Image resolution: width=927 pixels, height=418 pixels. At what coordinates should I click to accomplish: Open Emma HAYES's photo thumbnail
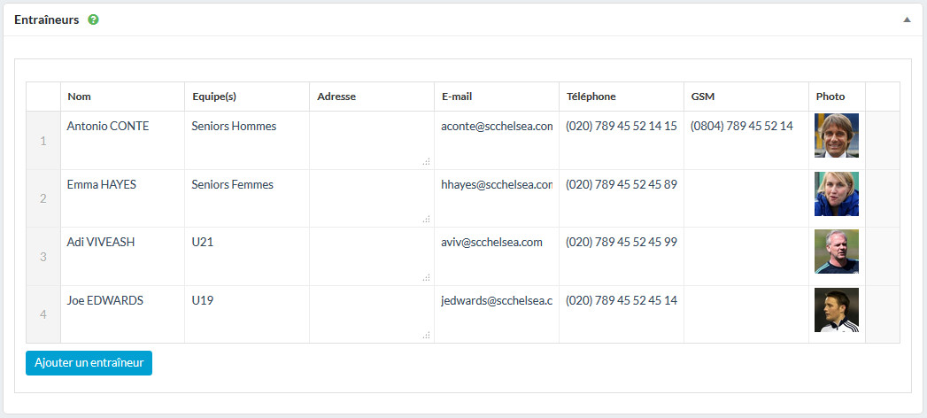point(837,194)
